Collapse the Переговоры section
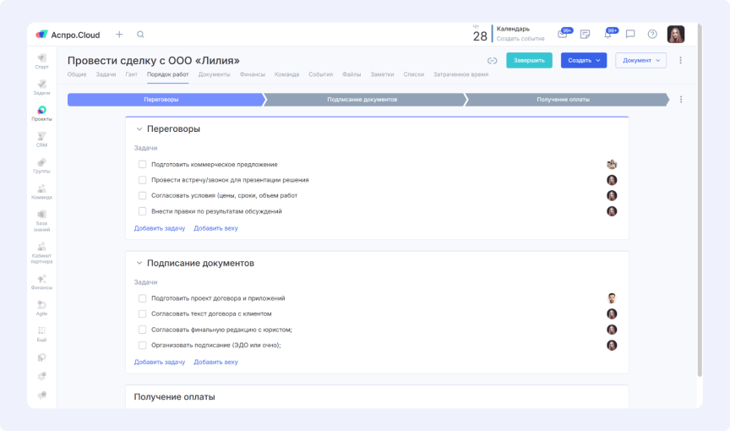 click(x=139, y=129)
